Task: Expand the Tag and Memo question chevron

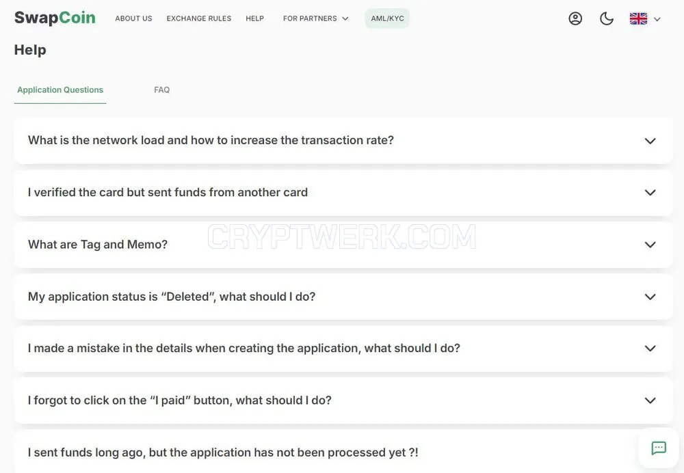Action: click(x=650, y=245)
